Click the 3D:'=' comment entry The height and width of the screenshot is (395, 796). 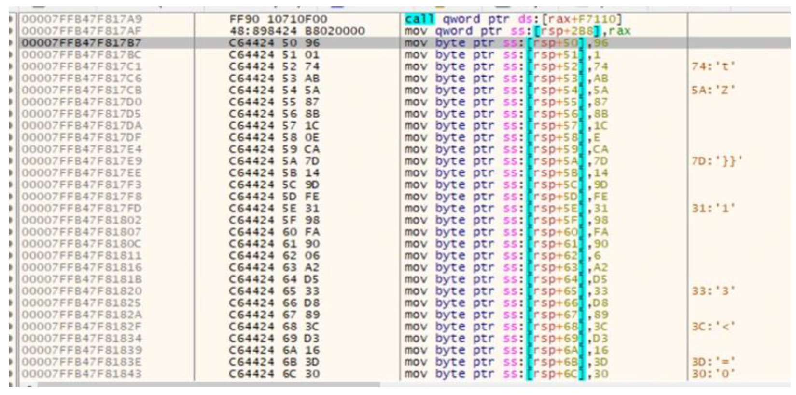coord(713,362)
